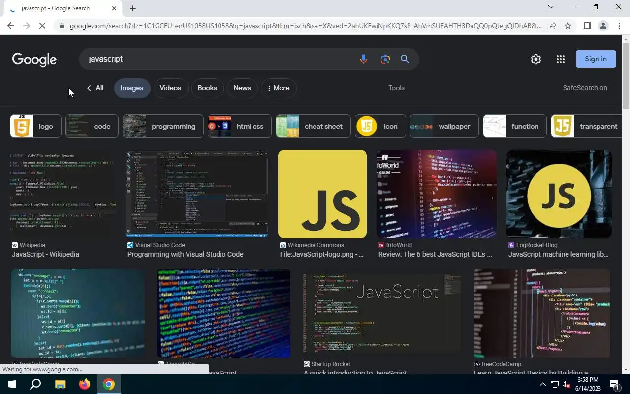The width and height of the screenshot is (630, 394).
Task: Open Visual Studio Code screenshot image
Action: point(197,194)
